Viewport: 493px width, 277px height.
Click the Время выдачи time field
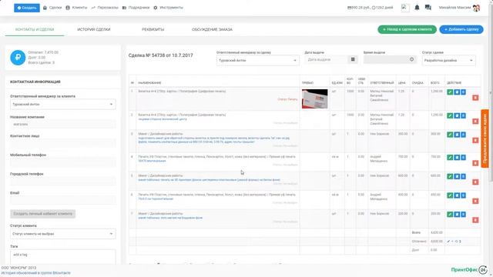tap(390, 59)
